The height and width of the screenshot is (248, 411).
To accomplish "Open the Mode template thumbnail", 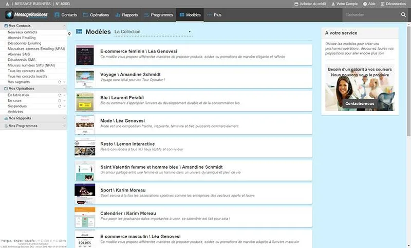I will click(x=85, y=124).
